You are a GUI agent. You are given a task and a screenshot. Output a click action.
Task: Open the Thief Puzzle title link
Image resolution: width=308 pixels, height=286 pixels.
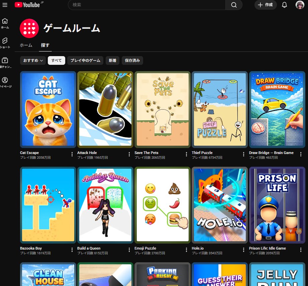[x=202, y=152]
